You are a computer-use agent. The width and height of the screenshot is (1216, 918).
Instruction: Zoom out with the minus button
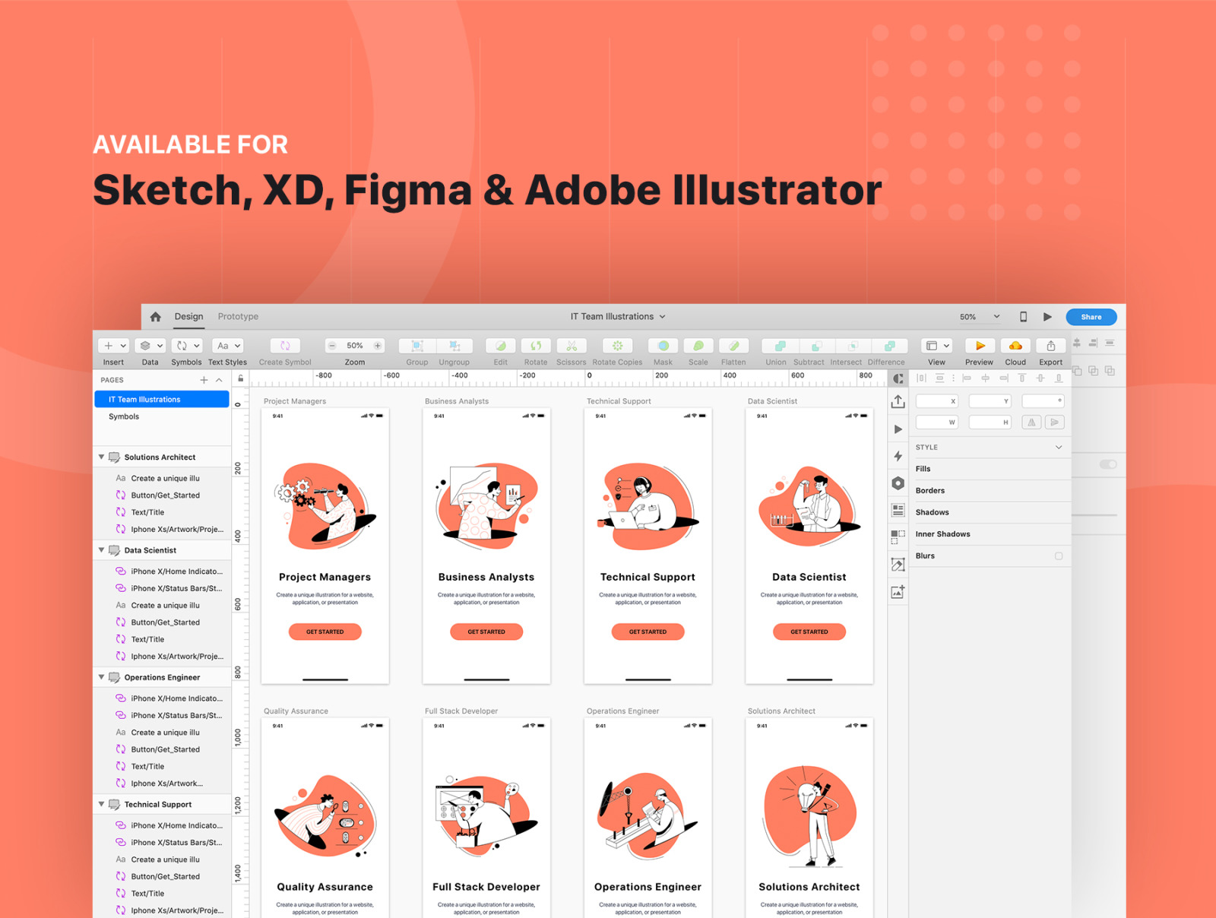pyautogui.click(x=332, y=346)
